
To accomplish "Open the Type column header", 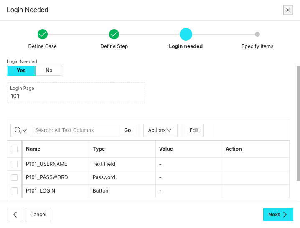I will tap(122, 149).
